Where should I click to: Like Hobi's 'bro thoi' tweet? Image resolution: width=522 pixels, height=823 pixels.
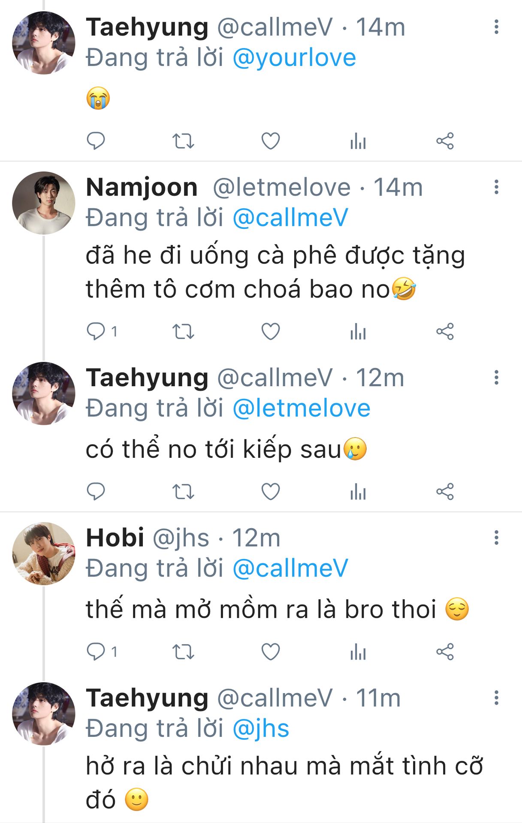pyautogui.click(x=271, y=652)
